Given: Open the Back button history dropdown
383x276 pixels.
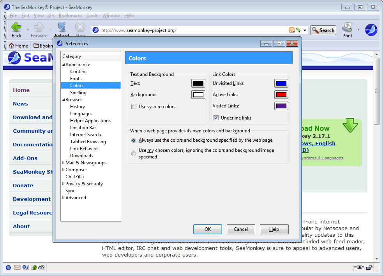Looking at the screenshot, I should point(28,30).
